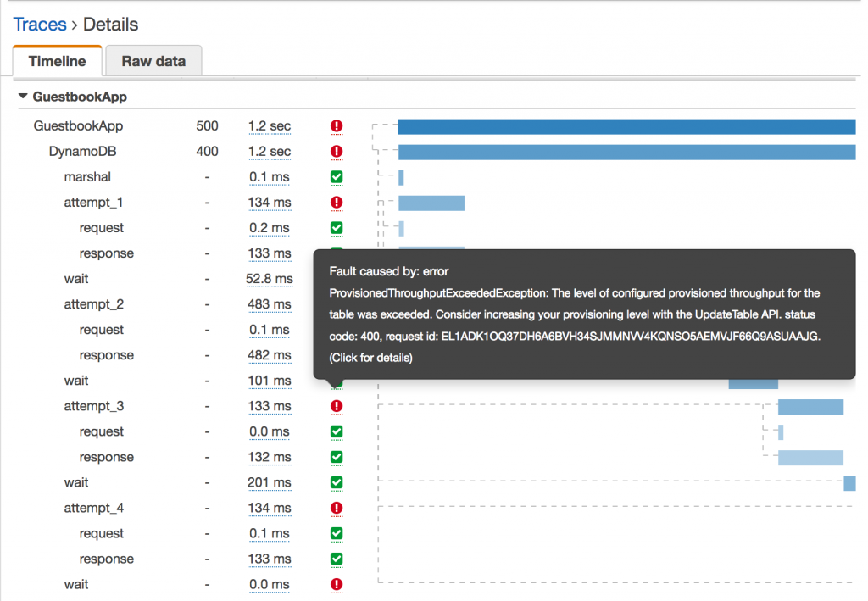Click the attempt_1 134 ms duration
Screen dimensions: 868x601
(x=270, y=203)
